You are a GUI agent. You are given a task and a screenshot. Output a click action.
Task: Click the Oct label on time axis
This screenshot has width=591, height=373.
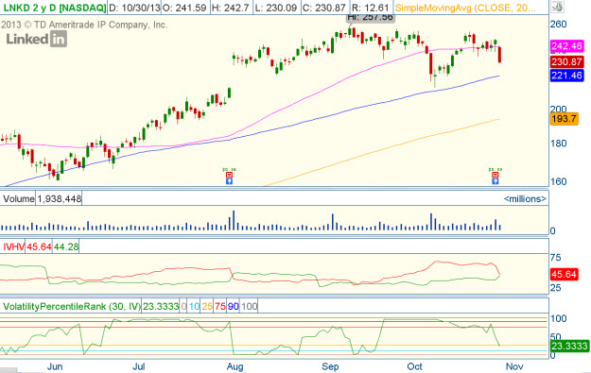tap(414, 366)
